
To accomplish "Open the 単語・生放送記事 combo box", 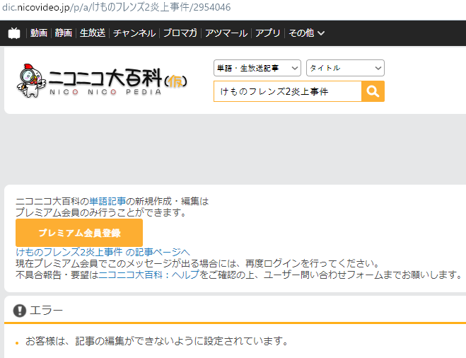I will coord(257,68).
